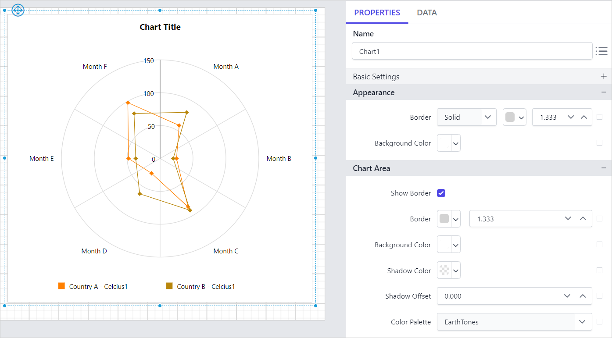Click the Month B axis label
This screenshot has height=338, width=612.
click(279, 158)
